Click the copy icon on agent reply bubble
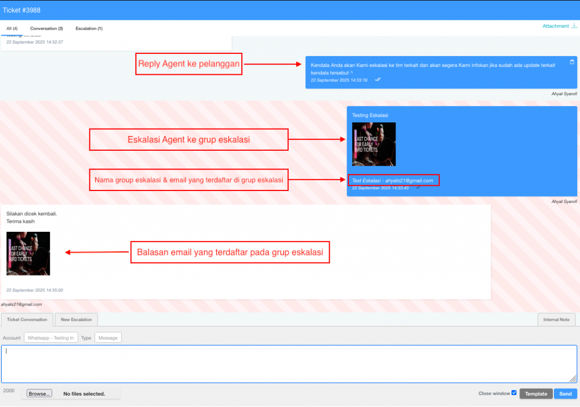The image size is (580, 407). pyautogui.click(x=572, y=62)
